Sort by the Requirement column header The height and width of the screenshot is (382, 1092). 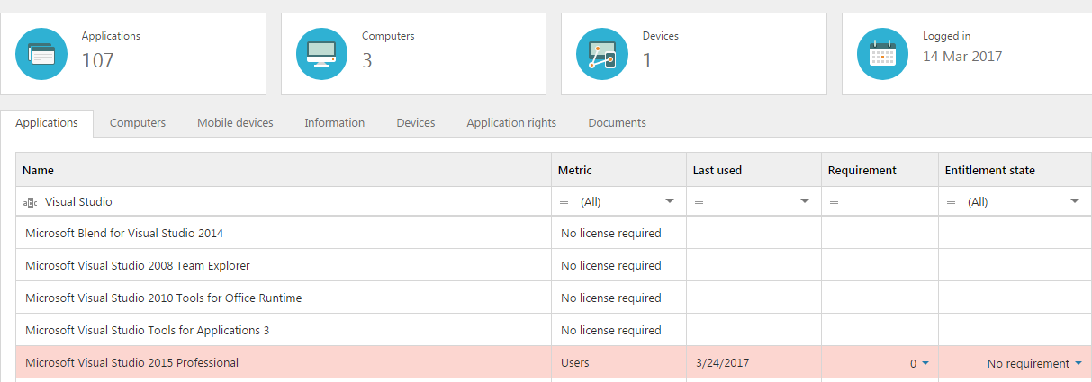pyautogui.click(x=880, y=170)
